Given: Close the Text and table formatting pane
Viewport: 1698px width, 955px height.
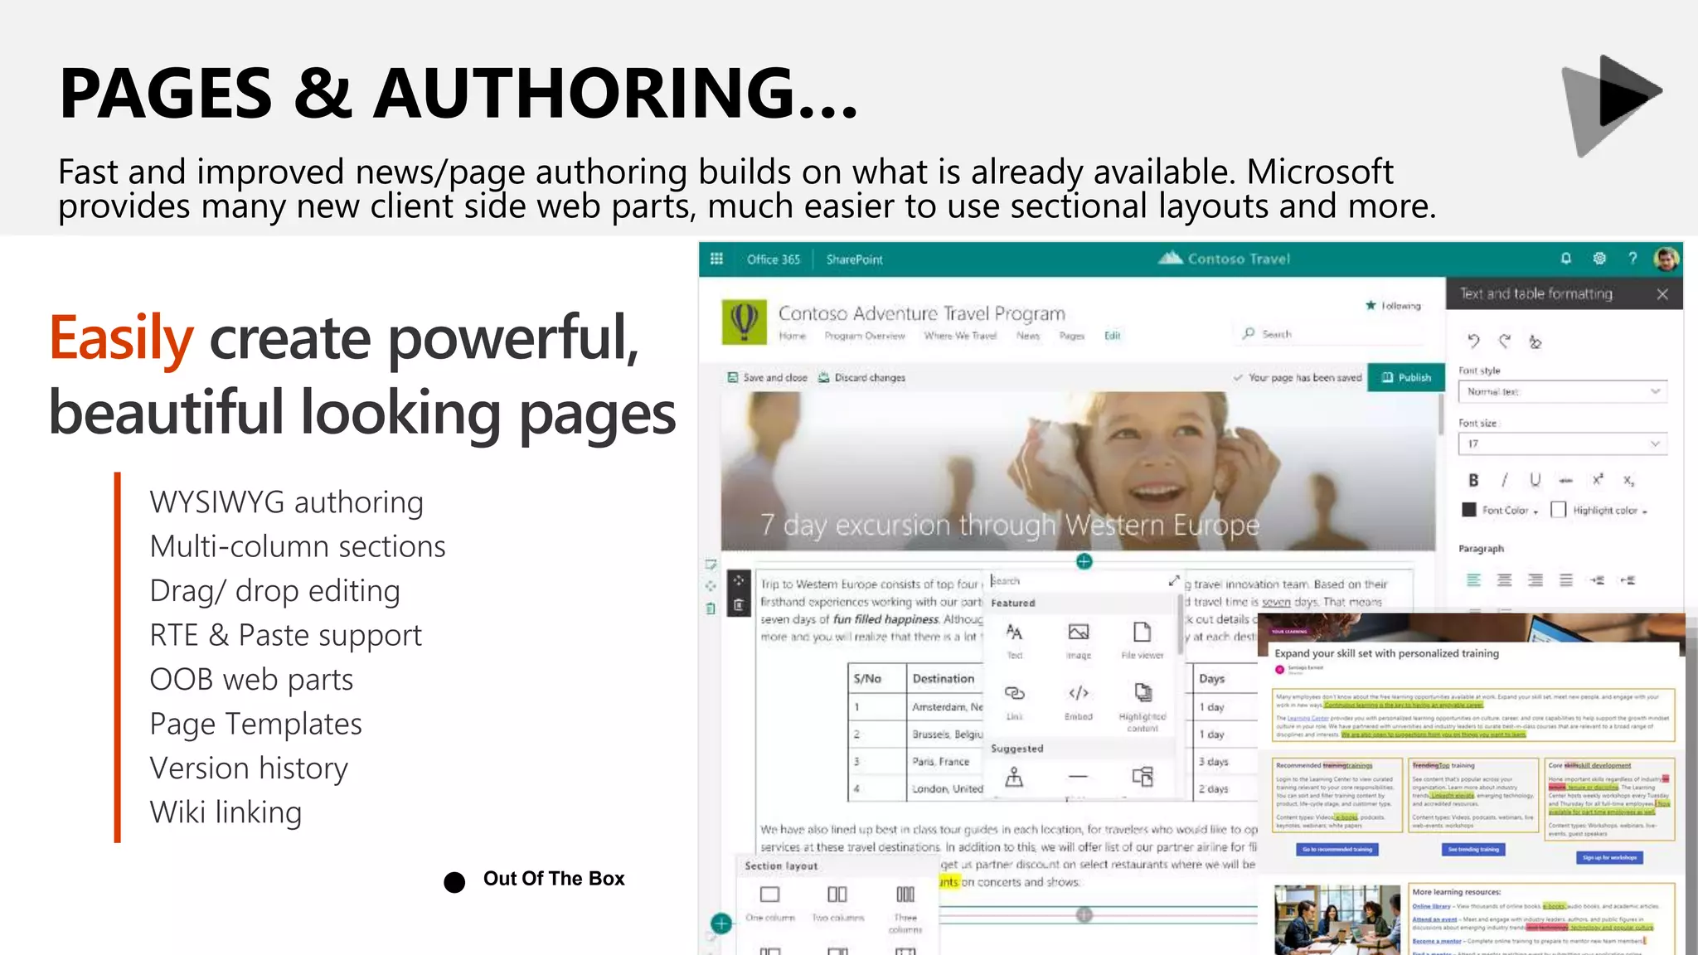Looking at the screenshot, I should point(1662,294).
